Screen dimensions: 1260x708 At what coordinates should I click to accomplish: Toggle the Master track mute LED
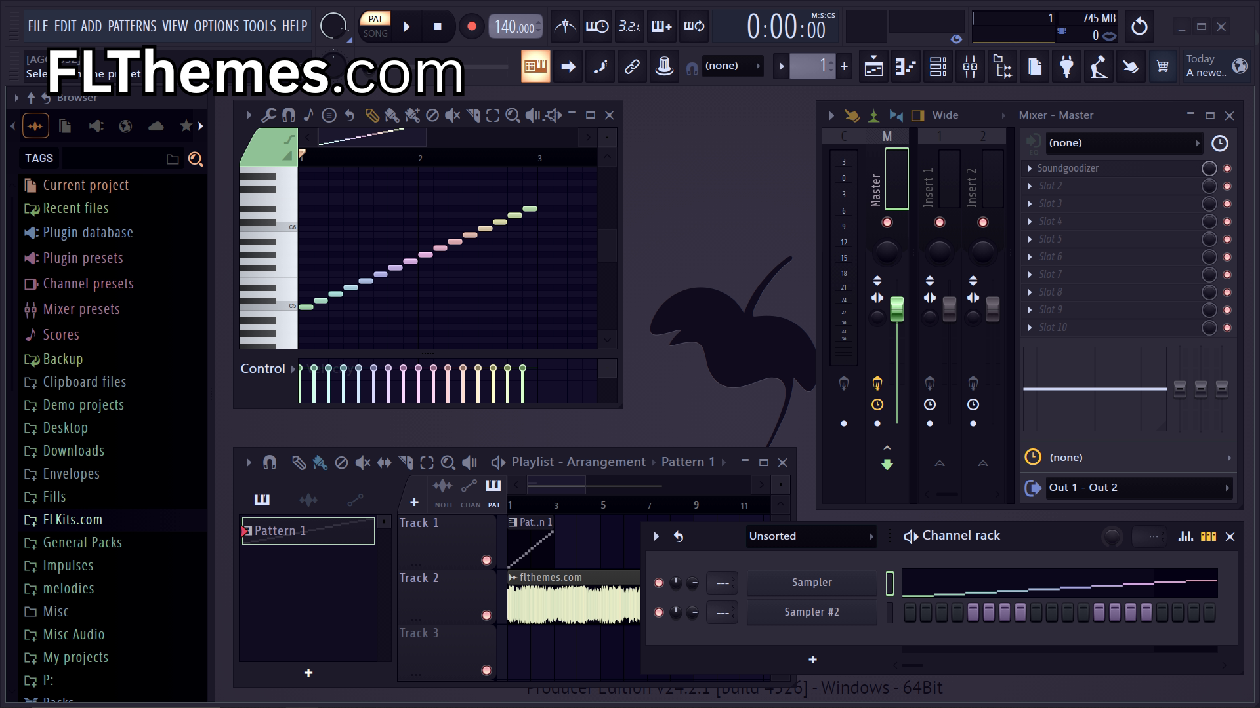(887, 222)
